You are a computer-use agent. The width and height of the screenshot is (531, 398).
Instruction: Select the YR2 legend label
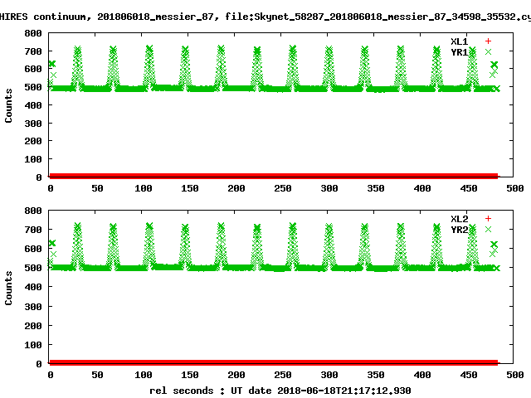459,230
